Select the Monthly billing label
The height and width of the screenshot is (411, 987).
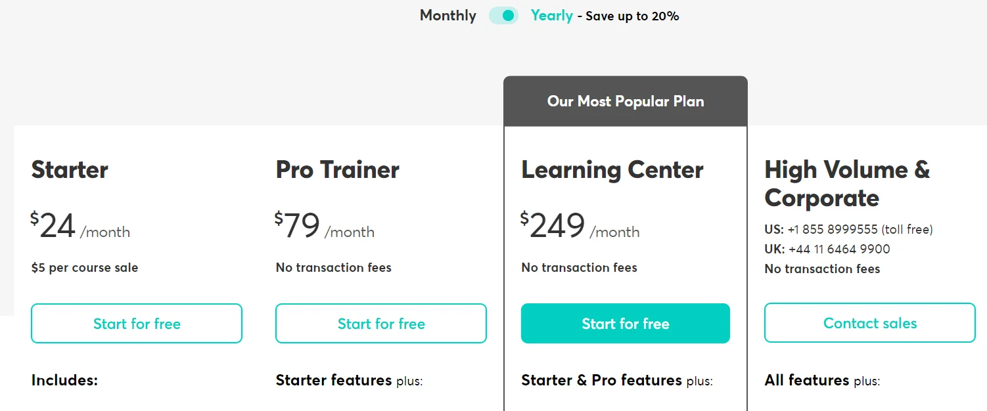(448, 16)
